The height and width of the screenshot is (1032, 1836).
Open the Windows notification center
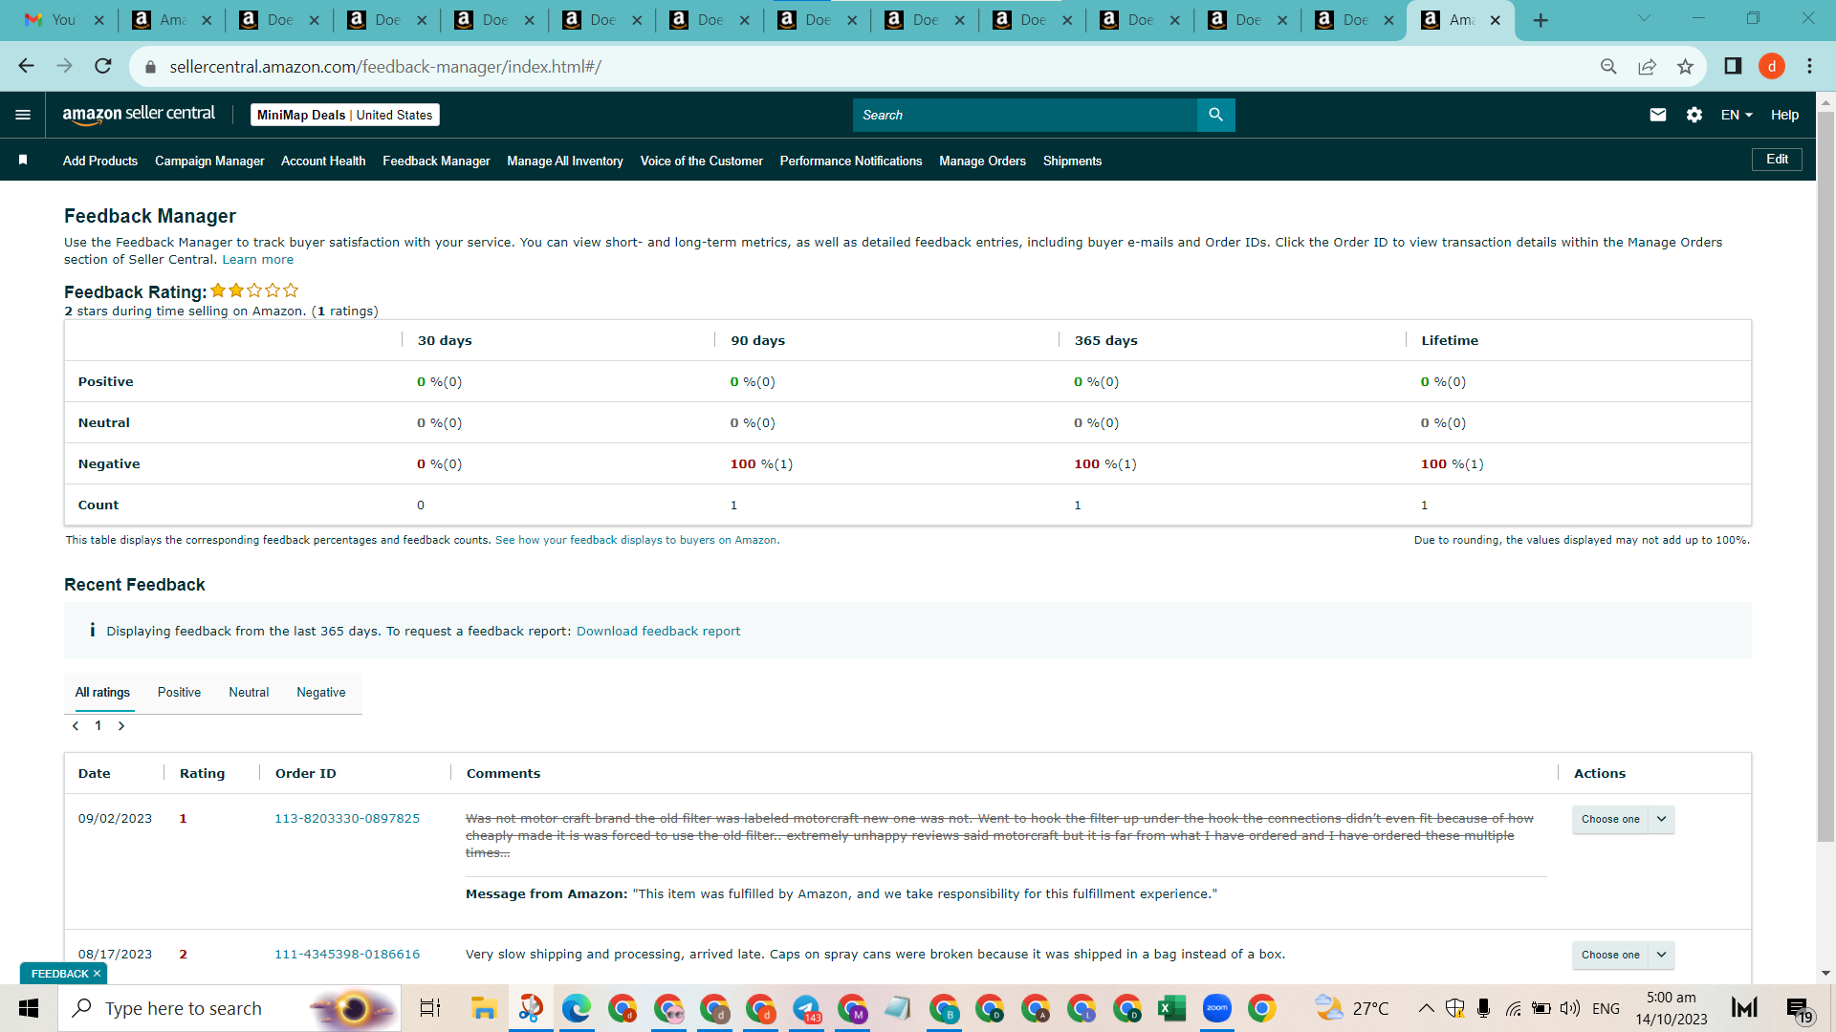pos(1798,1008)
